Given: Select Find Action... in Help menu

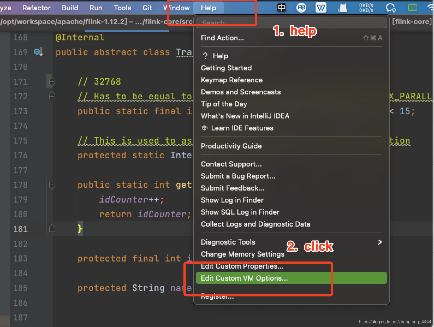Looking at the screenshot, I should [291, 38].
